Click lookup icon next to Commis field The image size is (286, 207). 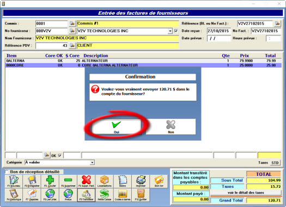72,23
